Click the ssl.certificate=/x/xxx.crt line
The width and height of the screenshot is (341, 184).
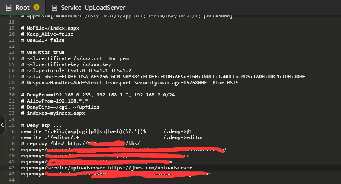75,58
